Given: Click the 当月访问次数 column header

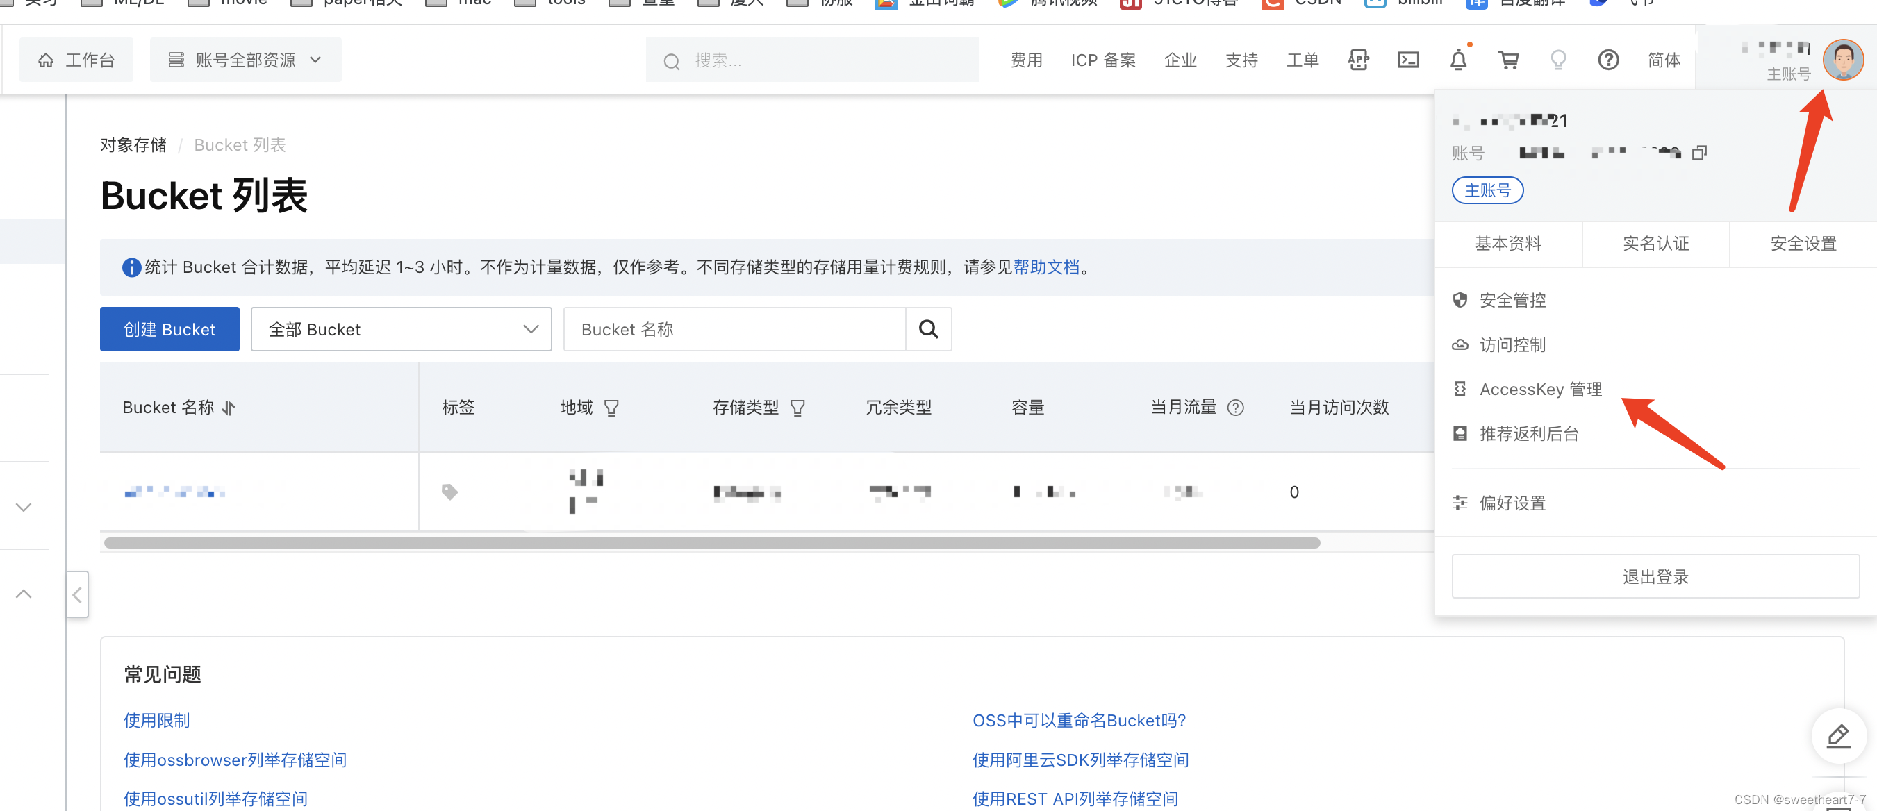Looking at the screenshot, I should coord(1339,408).
